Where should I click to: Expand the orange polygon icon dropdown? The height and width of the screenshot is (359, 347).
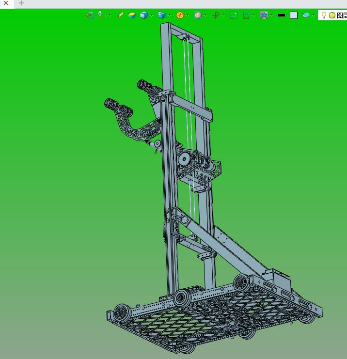pos(188,16)
